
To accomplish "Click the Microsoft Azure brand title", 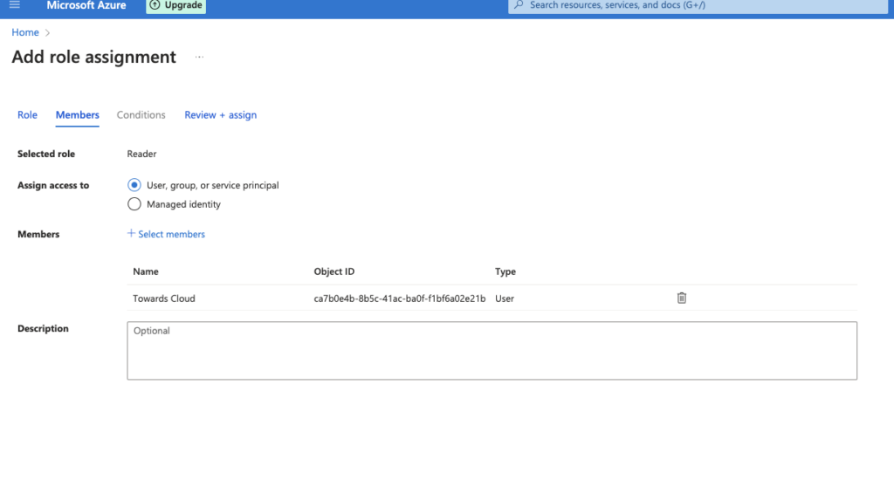I will 86,5.
